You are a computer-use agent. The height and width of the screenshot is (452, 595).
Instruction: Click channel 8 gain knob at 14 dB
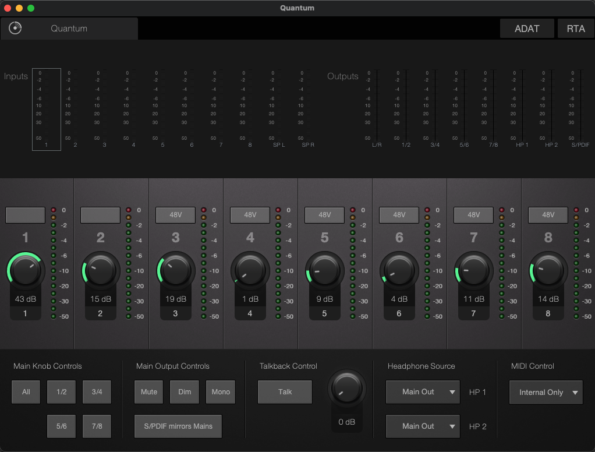[548, 271]
